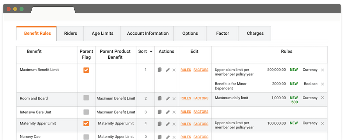Uncheck Parent Flag for Maternity Upper Limit

(86, 123)
